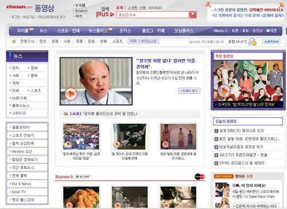Click the 자세히 보기 button
This screenshot has height=209, width=287.
click(x=189, y=91)
